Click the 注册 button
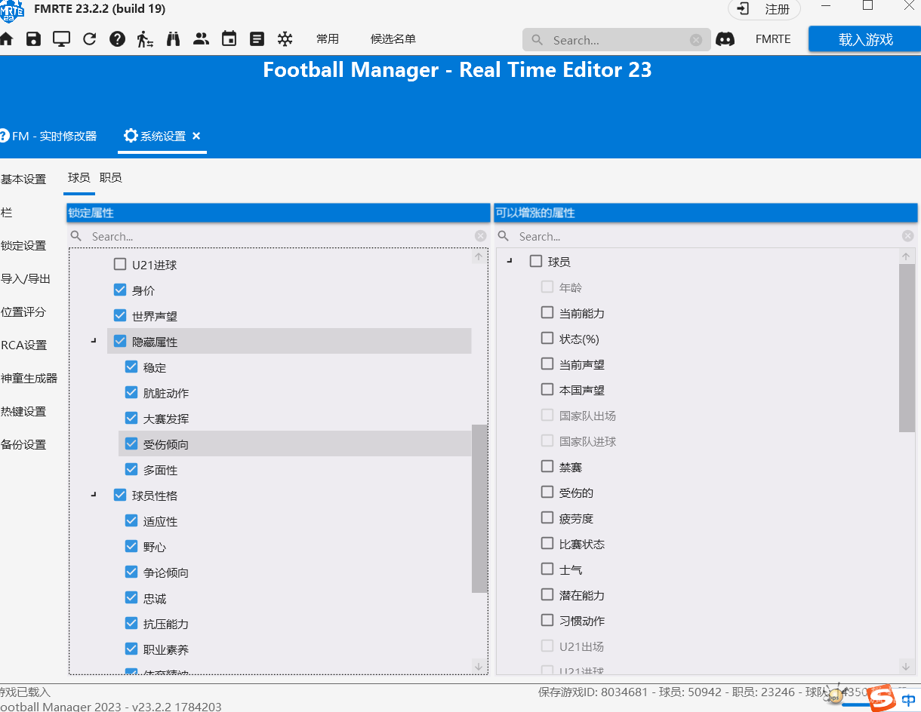 pyautogui.click(x=764, y=9)
